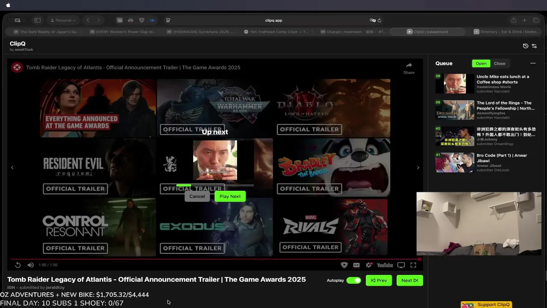Screen dimensions: 547x308
Task: Toggle closed captions CC button
Action: click(x=356, y=265)
